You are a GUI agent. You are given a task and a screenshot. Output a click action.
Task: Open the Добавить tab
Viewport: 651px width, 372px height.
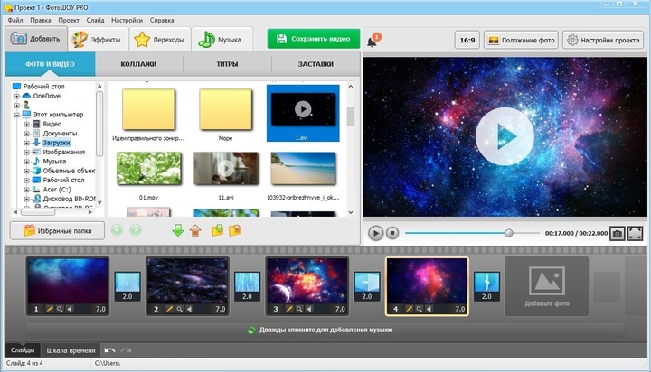[36, 39]
